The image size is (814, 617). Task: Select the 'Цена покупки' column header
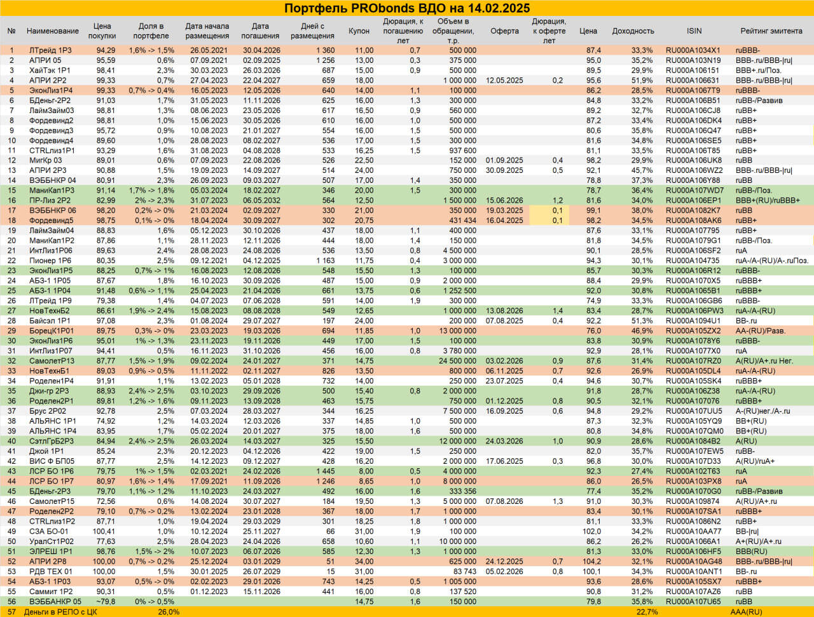102,31
